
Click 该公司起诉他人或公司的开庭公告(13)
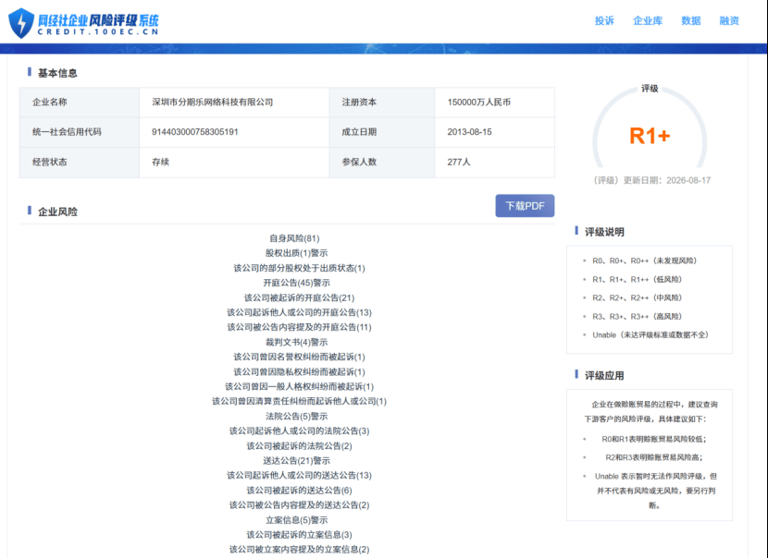pos(299,312)
